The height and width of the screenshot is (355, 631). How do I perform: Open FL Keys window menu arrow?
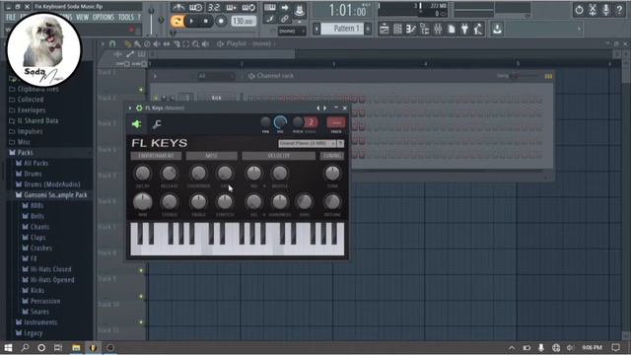tap(130, 107)
